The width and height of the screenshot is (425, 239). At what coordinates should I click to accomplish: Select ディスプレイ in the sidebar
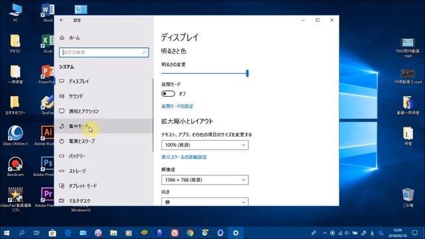click(104, 81)
